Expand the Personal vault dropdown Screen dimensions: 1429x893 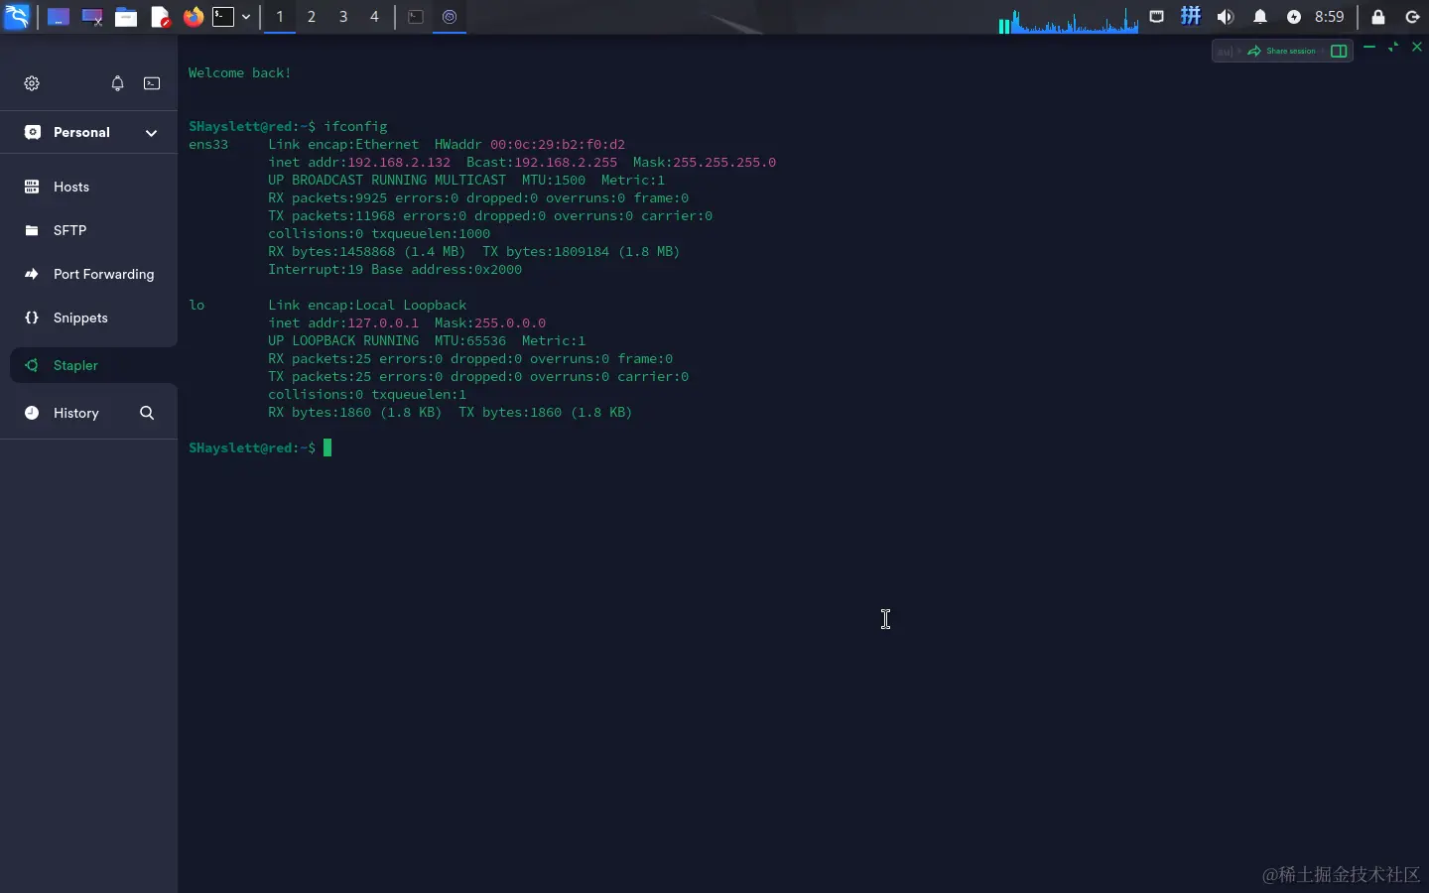point(151,132)
